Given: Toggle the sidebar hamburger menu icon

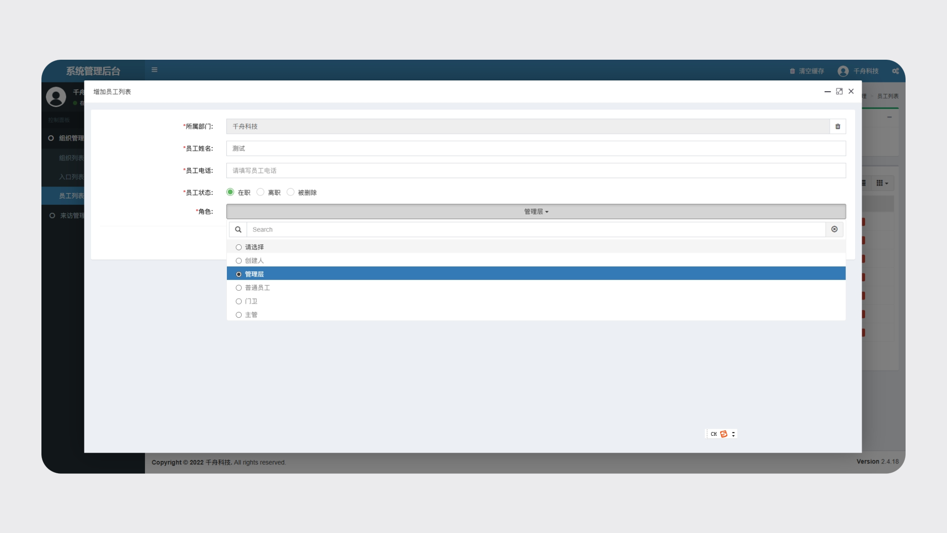Looking at the screenshot, I should pyautogui.click(x=154, y=70).
